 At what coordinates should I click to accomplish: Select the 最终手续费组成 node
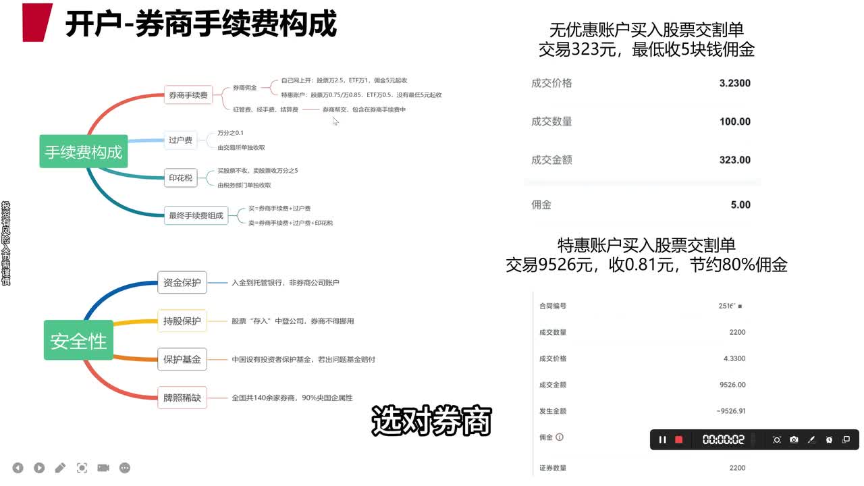coord(196,216)
